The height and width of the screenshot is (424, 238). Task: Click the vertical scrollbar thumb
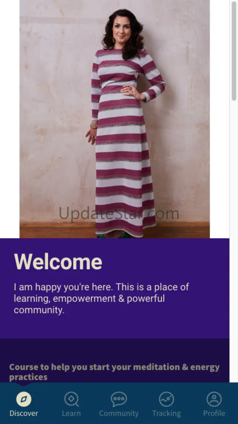234,51
